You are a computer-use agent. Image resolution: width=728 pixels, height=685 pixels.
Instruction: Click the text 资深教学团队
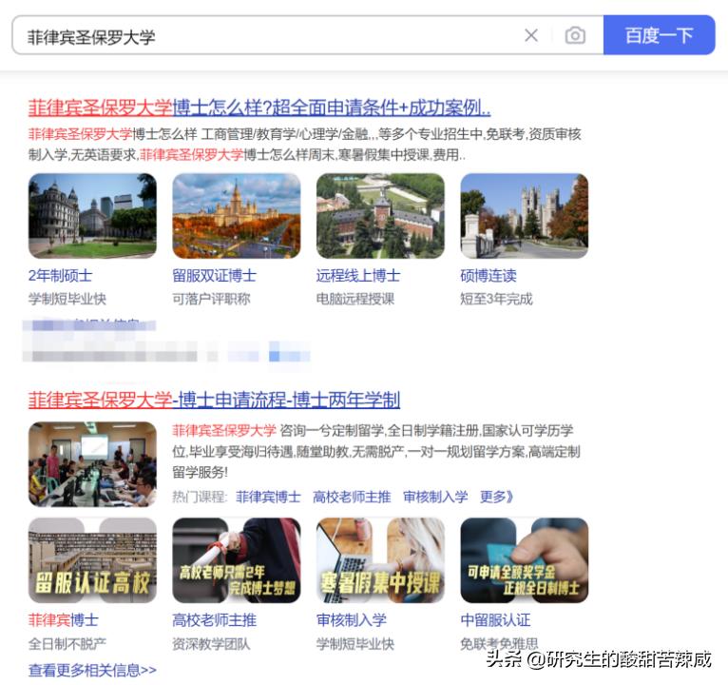211,644
